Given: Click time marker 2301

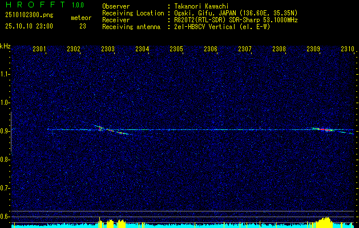Looking at the screenshot, I should [x=39, y=49].
